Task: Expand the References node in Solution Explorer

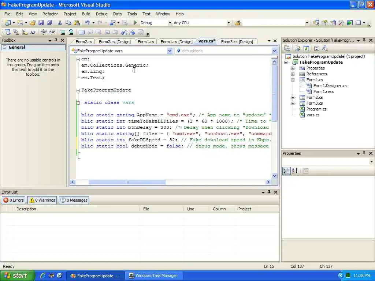Action: click(293, 74)
